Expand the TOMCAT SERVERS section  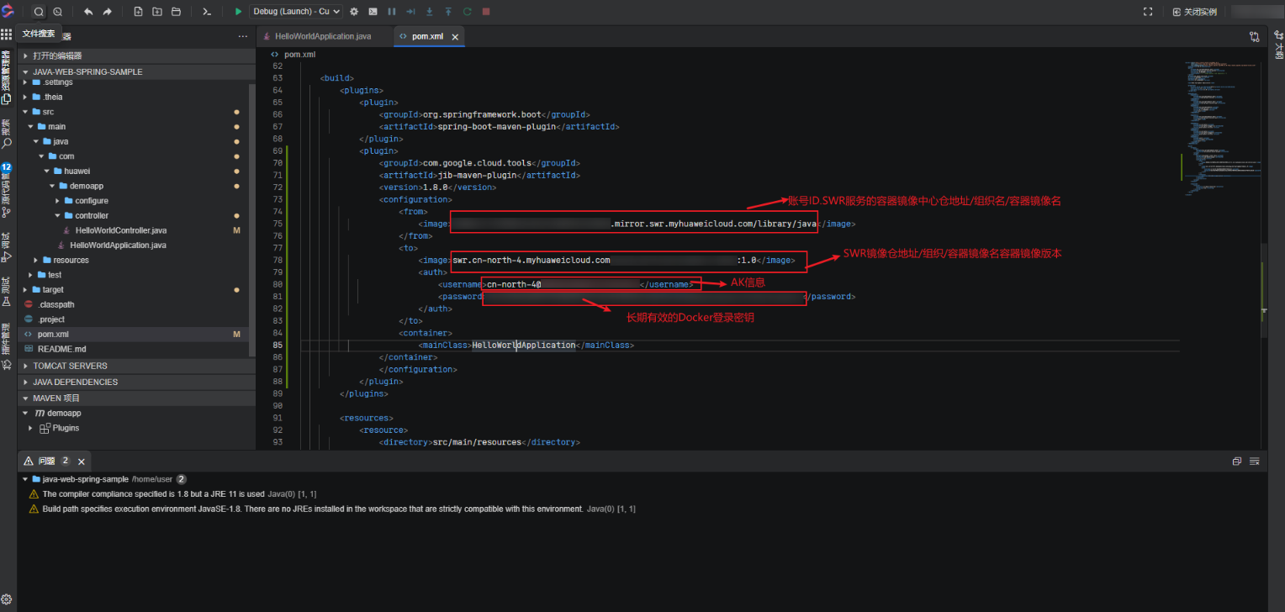[136, 366]
